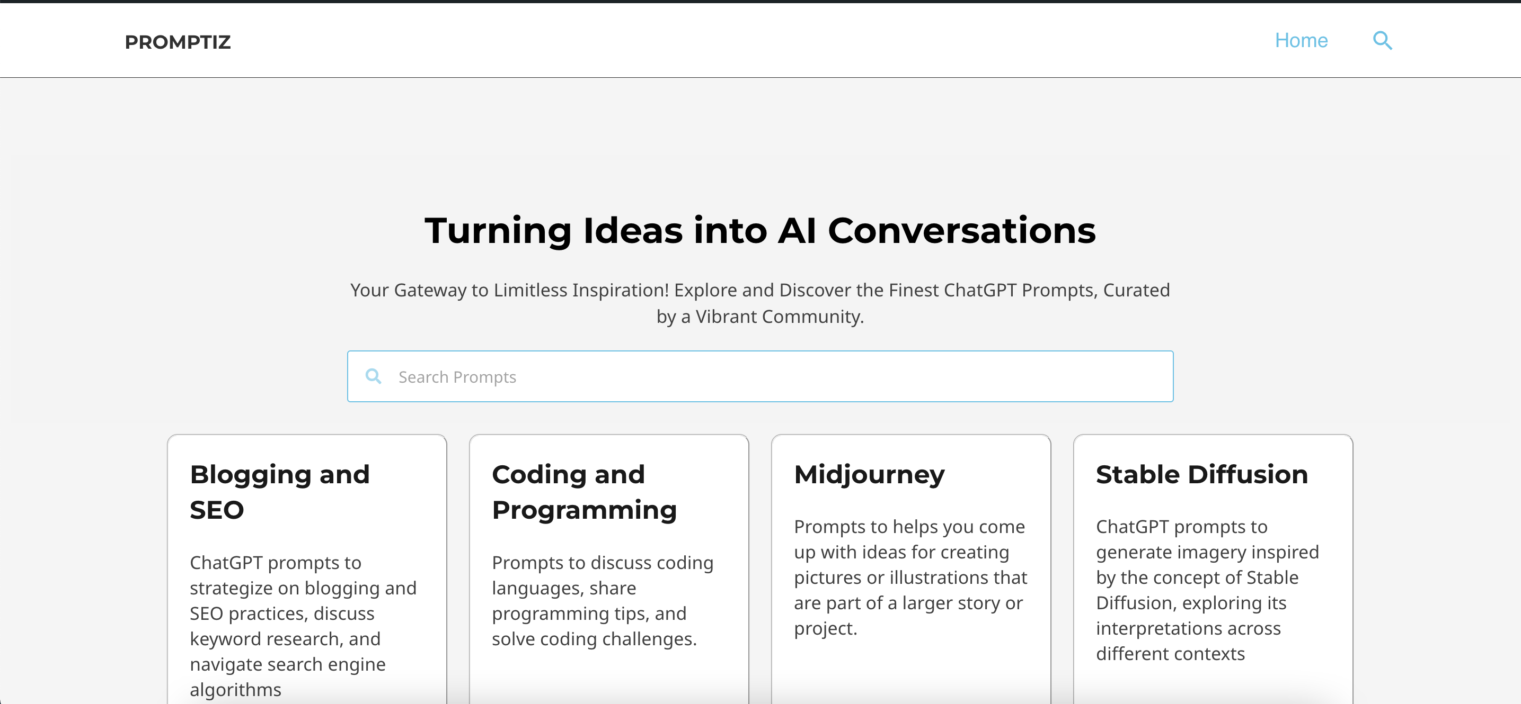Open the Coding and Programming card title
Viewport: 1521px width, 704px height.
click(584, 492)
